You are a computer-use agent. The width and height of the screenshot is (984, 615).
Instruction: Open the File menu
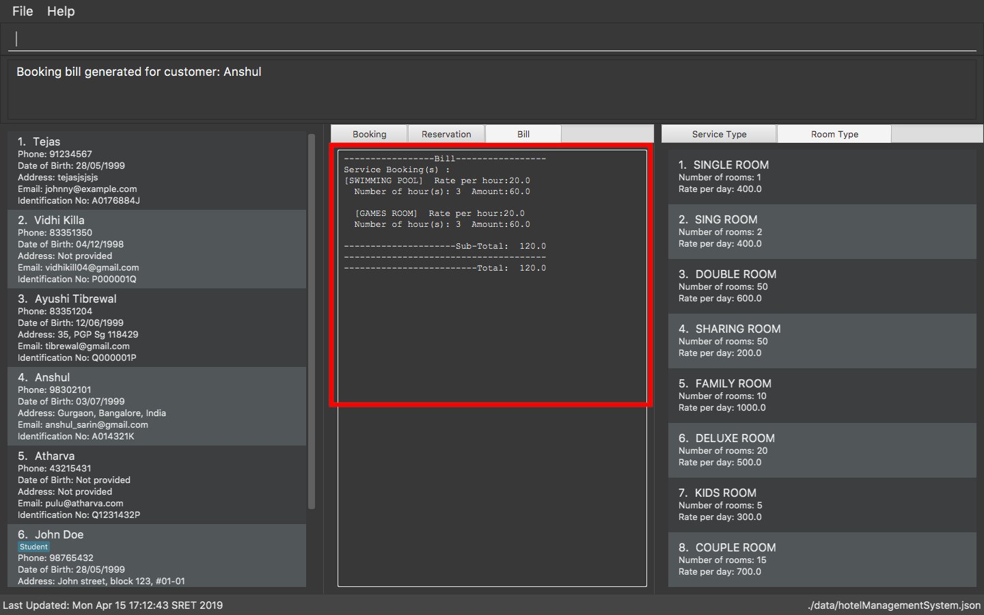(23, 11)
